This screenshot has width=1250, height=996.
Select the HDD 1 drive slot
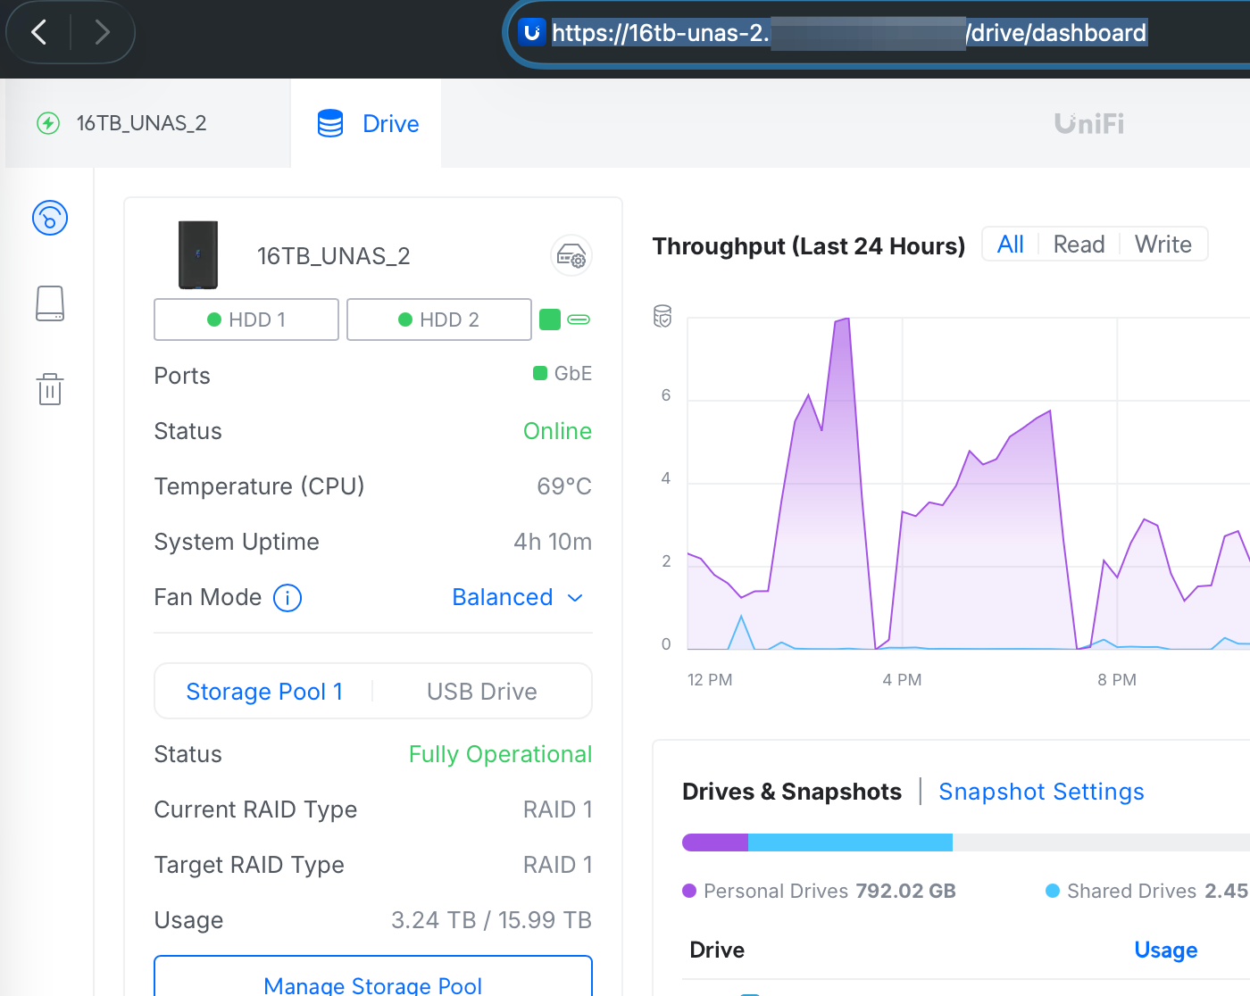coord(246,320)
